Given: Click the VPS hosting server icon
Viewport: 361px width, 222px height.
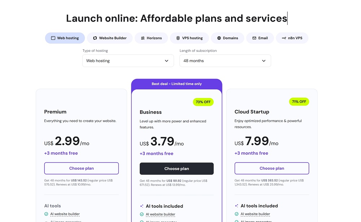Looking at the screenshot, I should tap(178, 38).
